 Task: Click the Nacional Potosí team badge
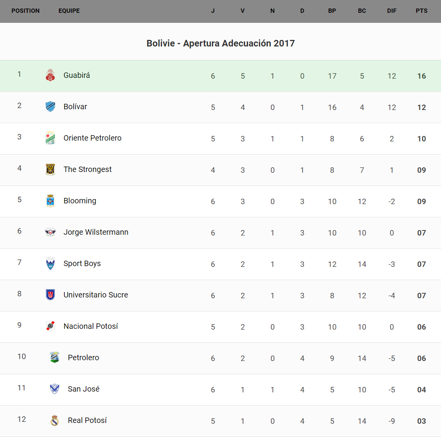[50, 326]
